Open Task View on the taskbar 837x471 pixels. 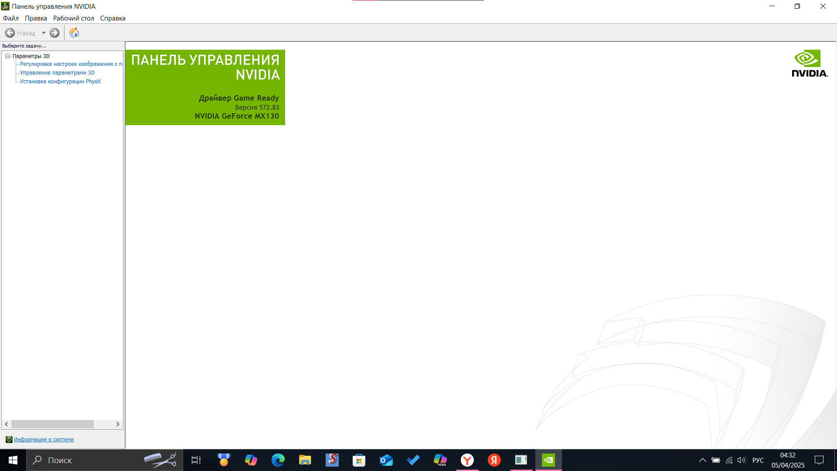196,460
